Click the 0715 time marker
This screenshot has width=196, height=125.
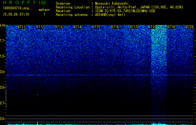click(96, 27)
